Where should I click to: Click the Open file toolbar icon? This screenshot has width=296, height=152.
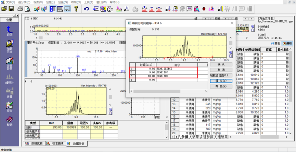click(x=4, y=8)
